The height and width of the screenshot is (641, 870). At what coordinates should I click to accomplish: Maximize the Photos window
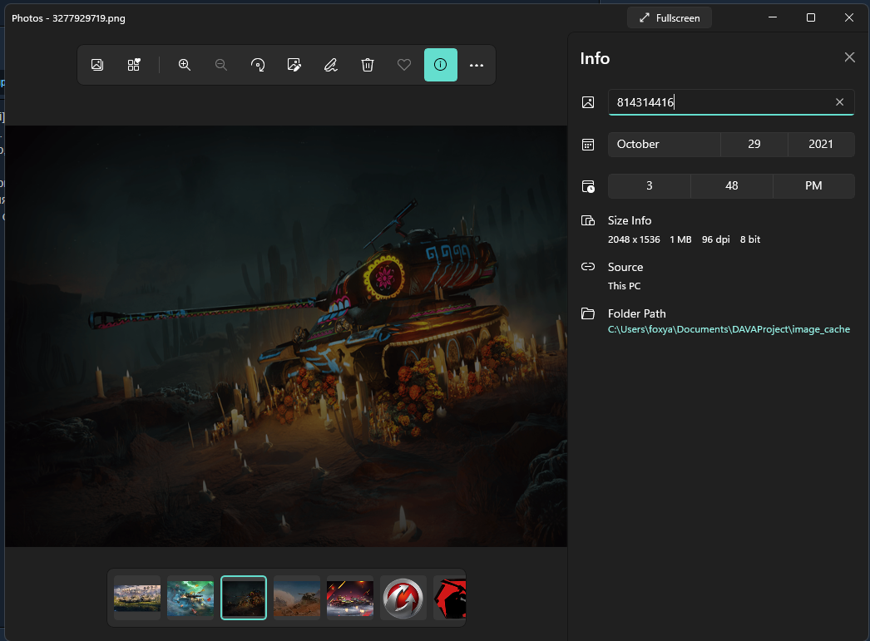pos(811,17)
